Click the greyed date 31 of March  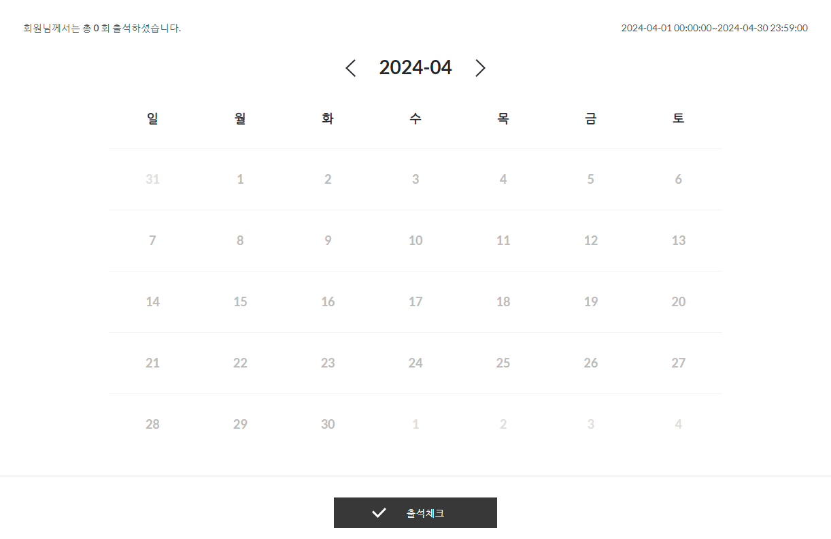(x=152, y=180)
